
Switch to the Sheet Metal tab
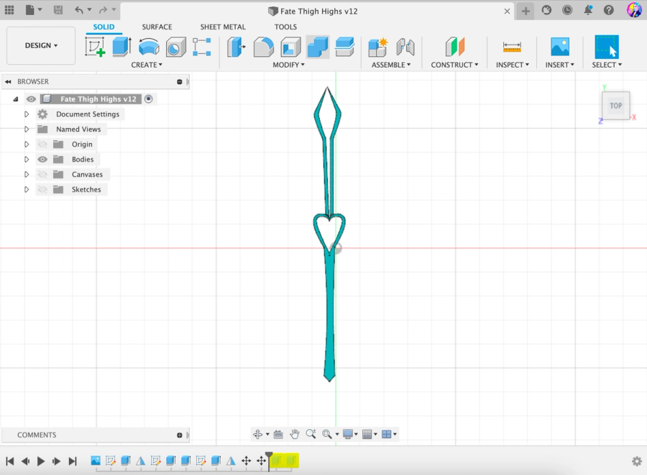[222, 27]
